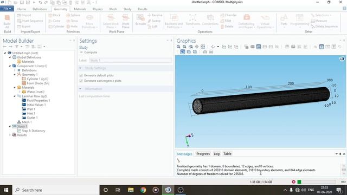Click the Measure button
This screenshot has height=195, width=347.
[x=319, y=21]
